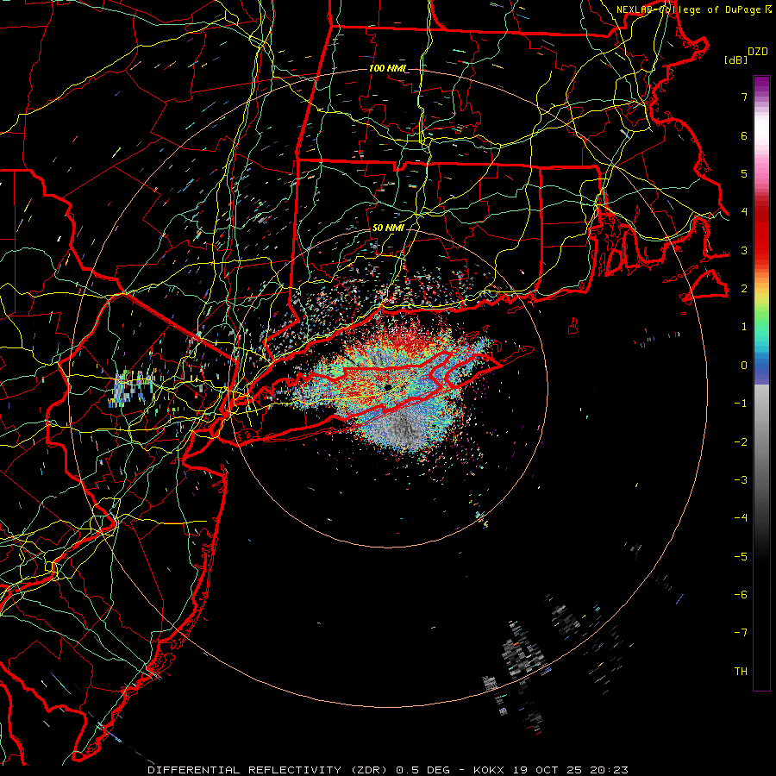Click the 3 dB scale label
The height and width of the screenshot is (776, 776).
pos(744,250)
